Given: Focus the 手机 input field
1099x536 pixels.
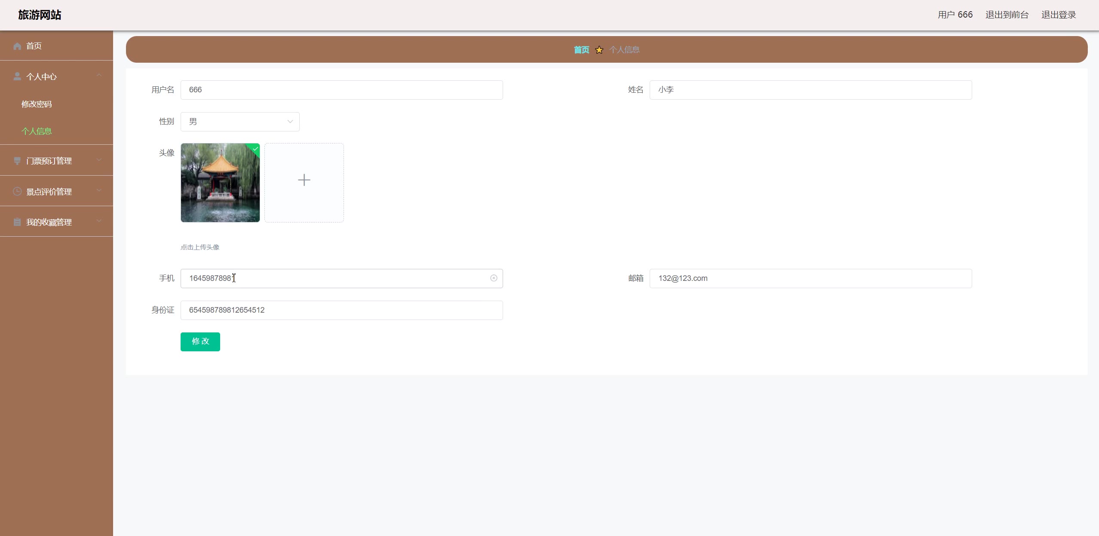Looking at the screenshot, I should [342, 279].
